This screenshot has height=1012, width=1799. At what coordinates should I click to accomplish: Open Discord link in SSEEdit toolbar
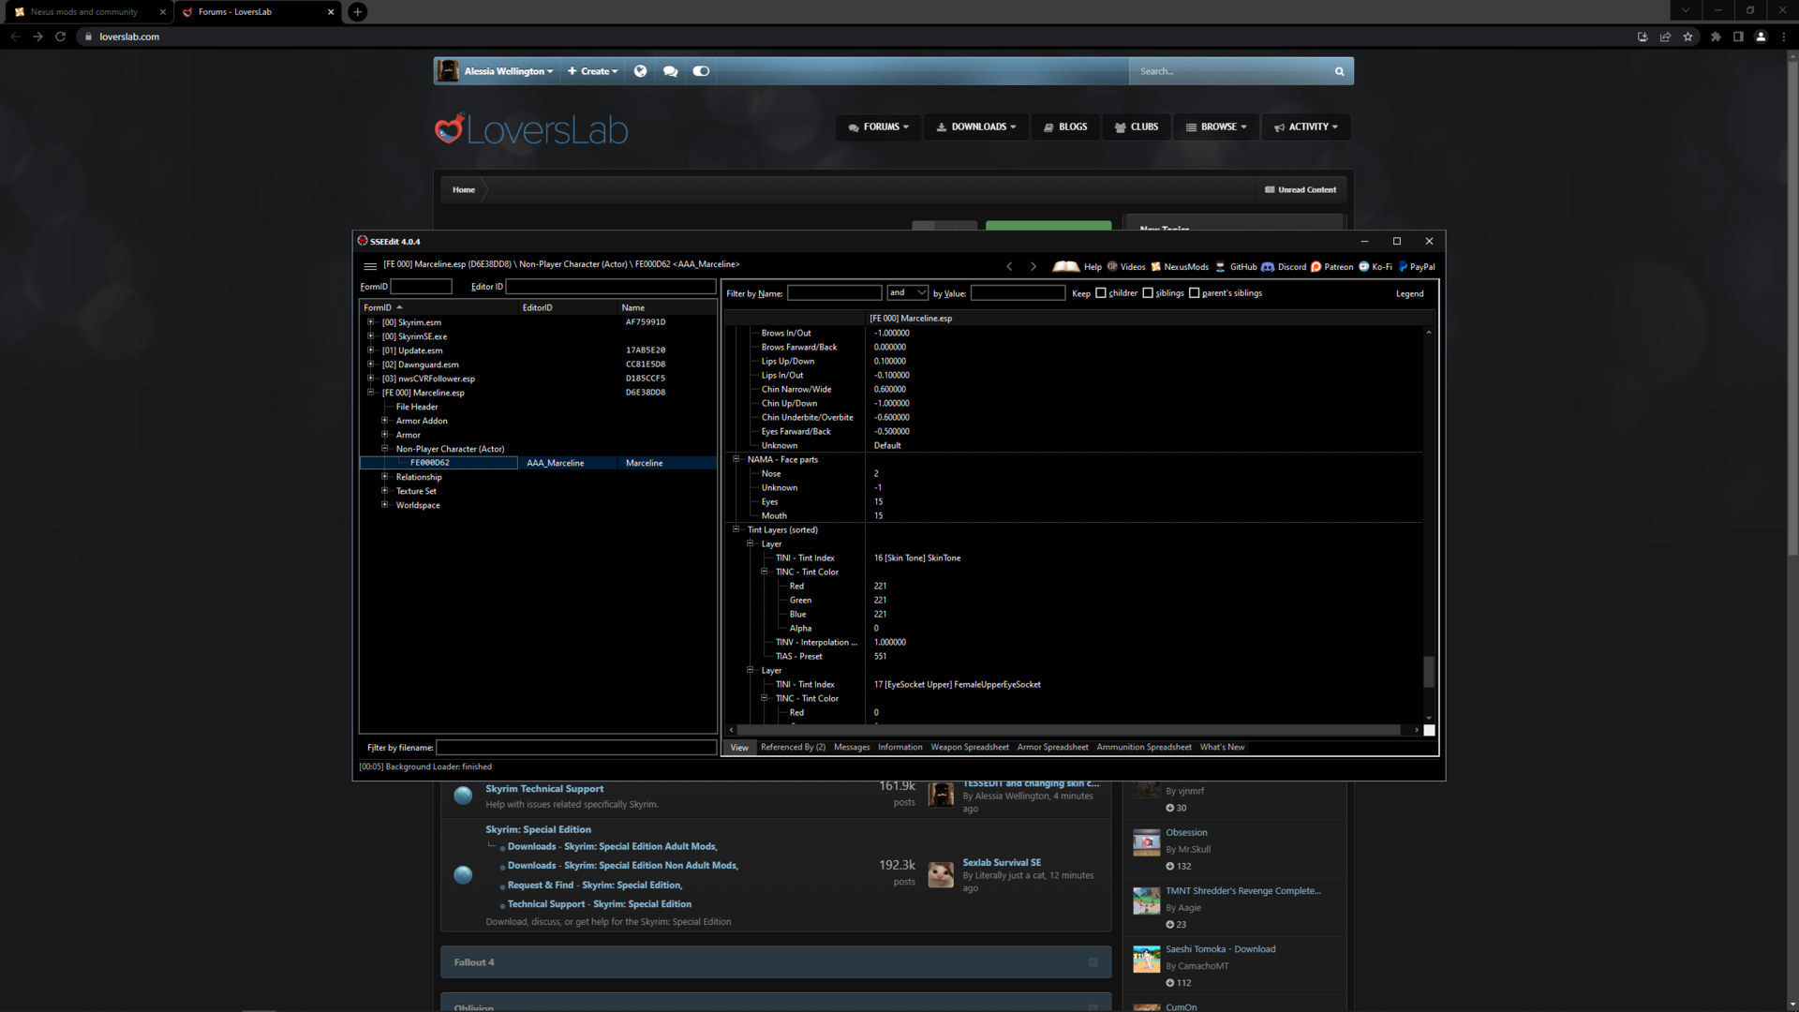point(1284,267)
